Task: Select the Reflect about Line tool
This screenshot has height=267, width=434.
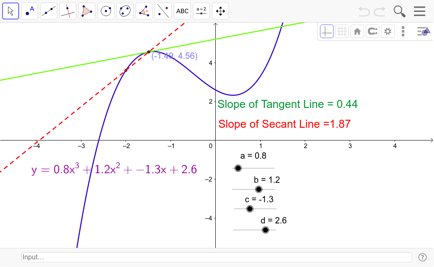Action: (163, 11)
